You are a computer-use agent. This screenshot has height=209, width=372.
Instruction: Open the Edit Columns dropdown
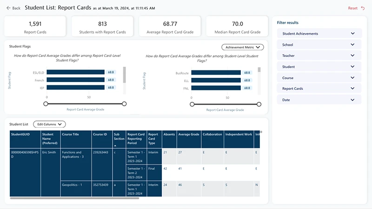click(49, 124)
